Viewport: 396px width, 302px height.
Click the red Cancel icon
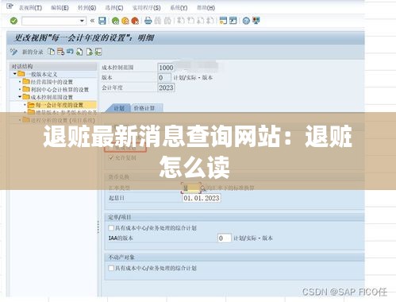(135, 21)
